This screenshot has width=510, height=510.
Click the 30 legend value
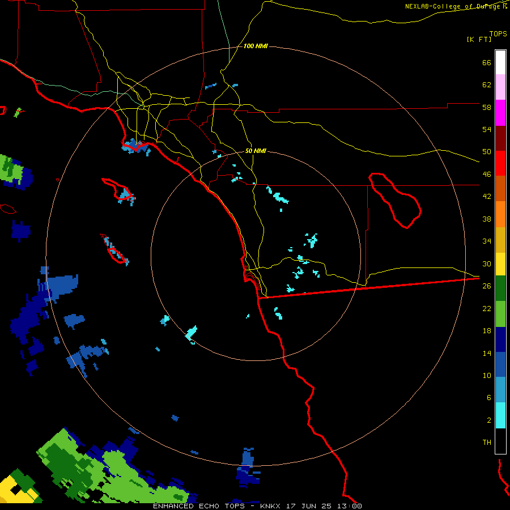[x=487, y=263]
